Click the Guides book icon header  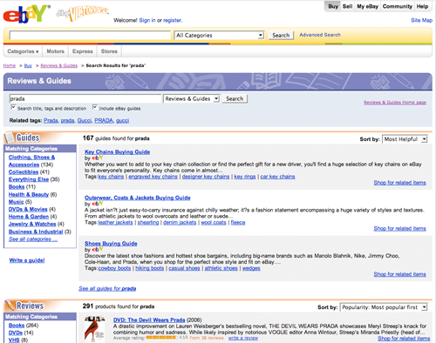[23, 138]
